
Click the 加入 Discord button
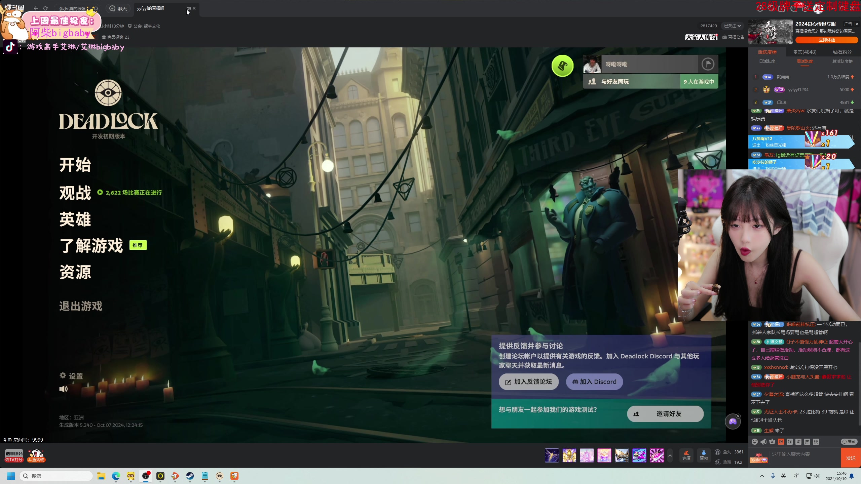(594, 382)
